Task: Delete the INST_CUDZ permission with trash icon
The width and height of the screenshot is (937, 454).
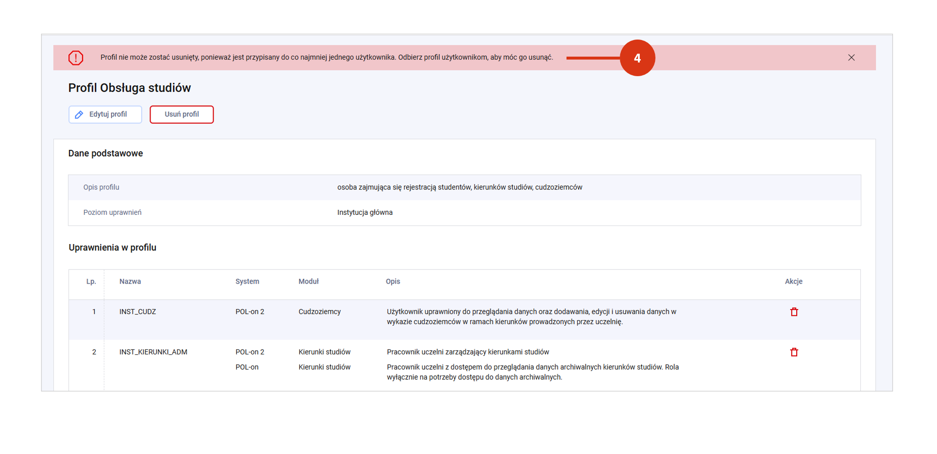Action: (794, 312)
